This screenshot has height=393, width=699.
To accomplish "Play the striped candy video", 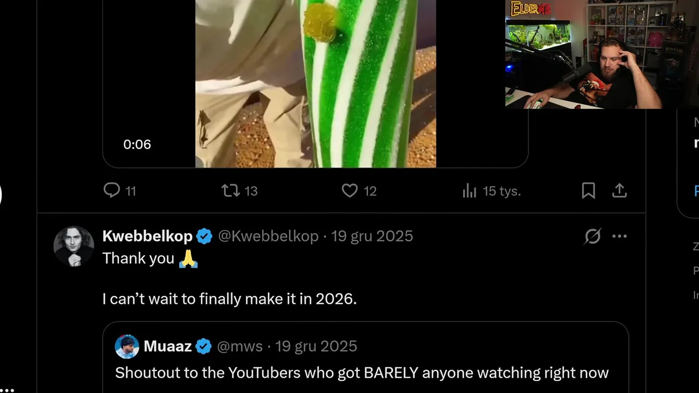I will pyautogui.click(x=315, y=82).
